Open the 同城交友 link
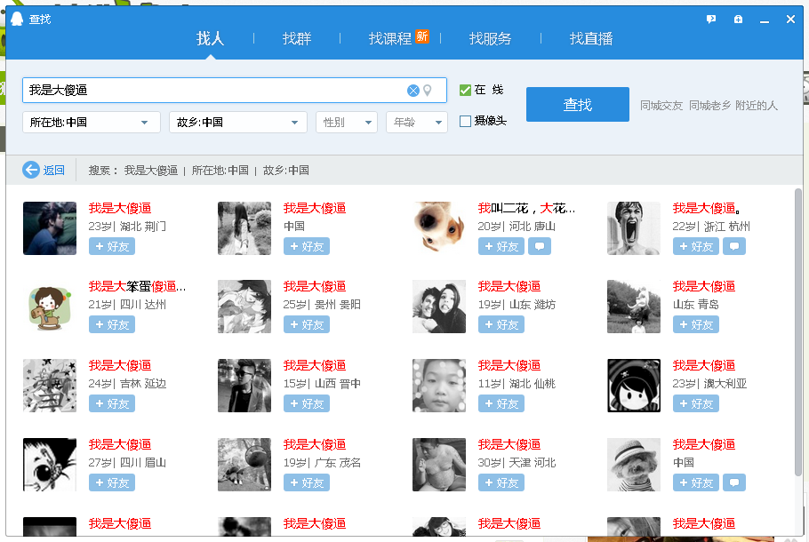The width and height of the screenshot is (809, 542). (661, 106)
